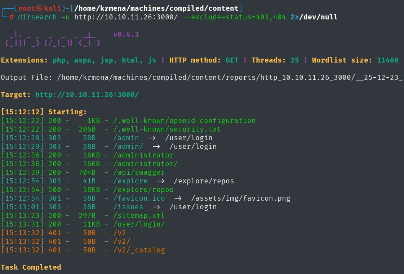The width and height of the screenshot is (404, 274).
Task: Click the /administrator/ path with trailing slash
Action: click(x=145, y=164)
